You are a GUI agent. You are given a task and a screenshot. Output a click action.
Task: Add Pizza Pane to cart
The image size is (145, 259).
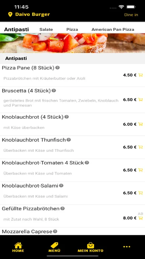pos(141,75)
